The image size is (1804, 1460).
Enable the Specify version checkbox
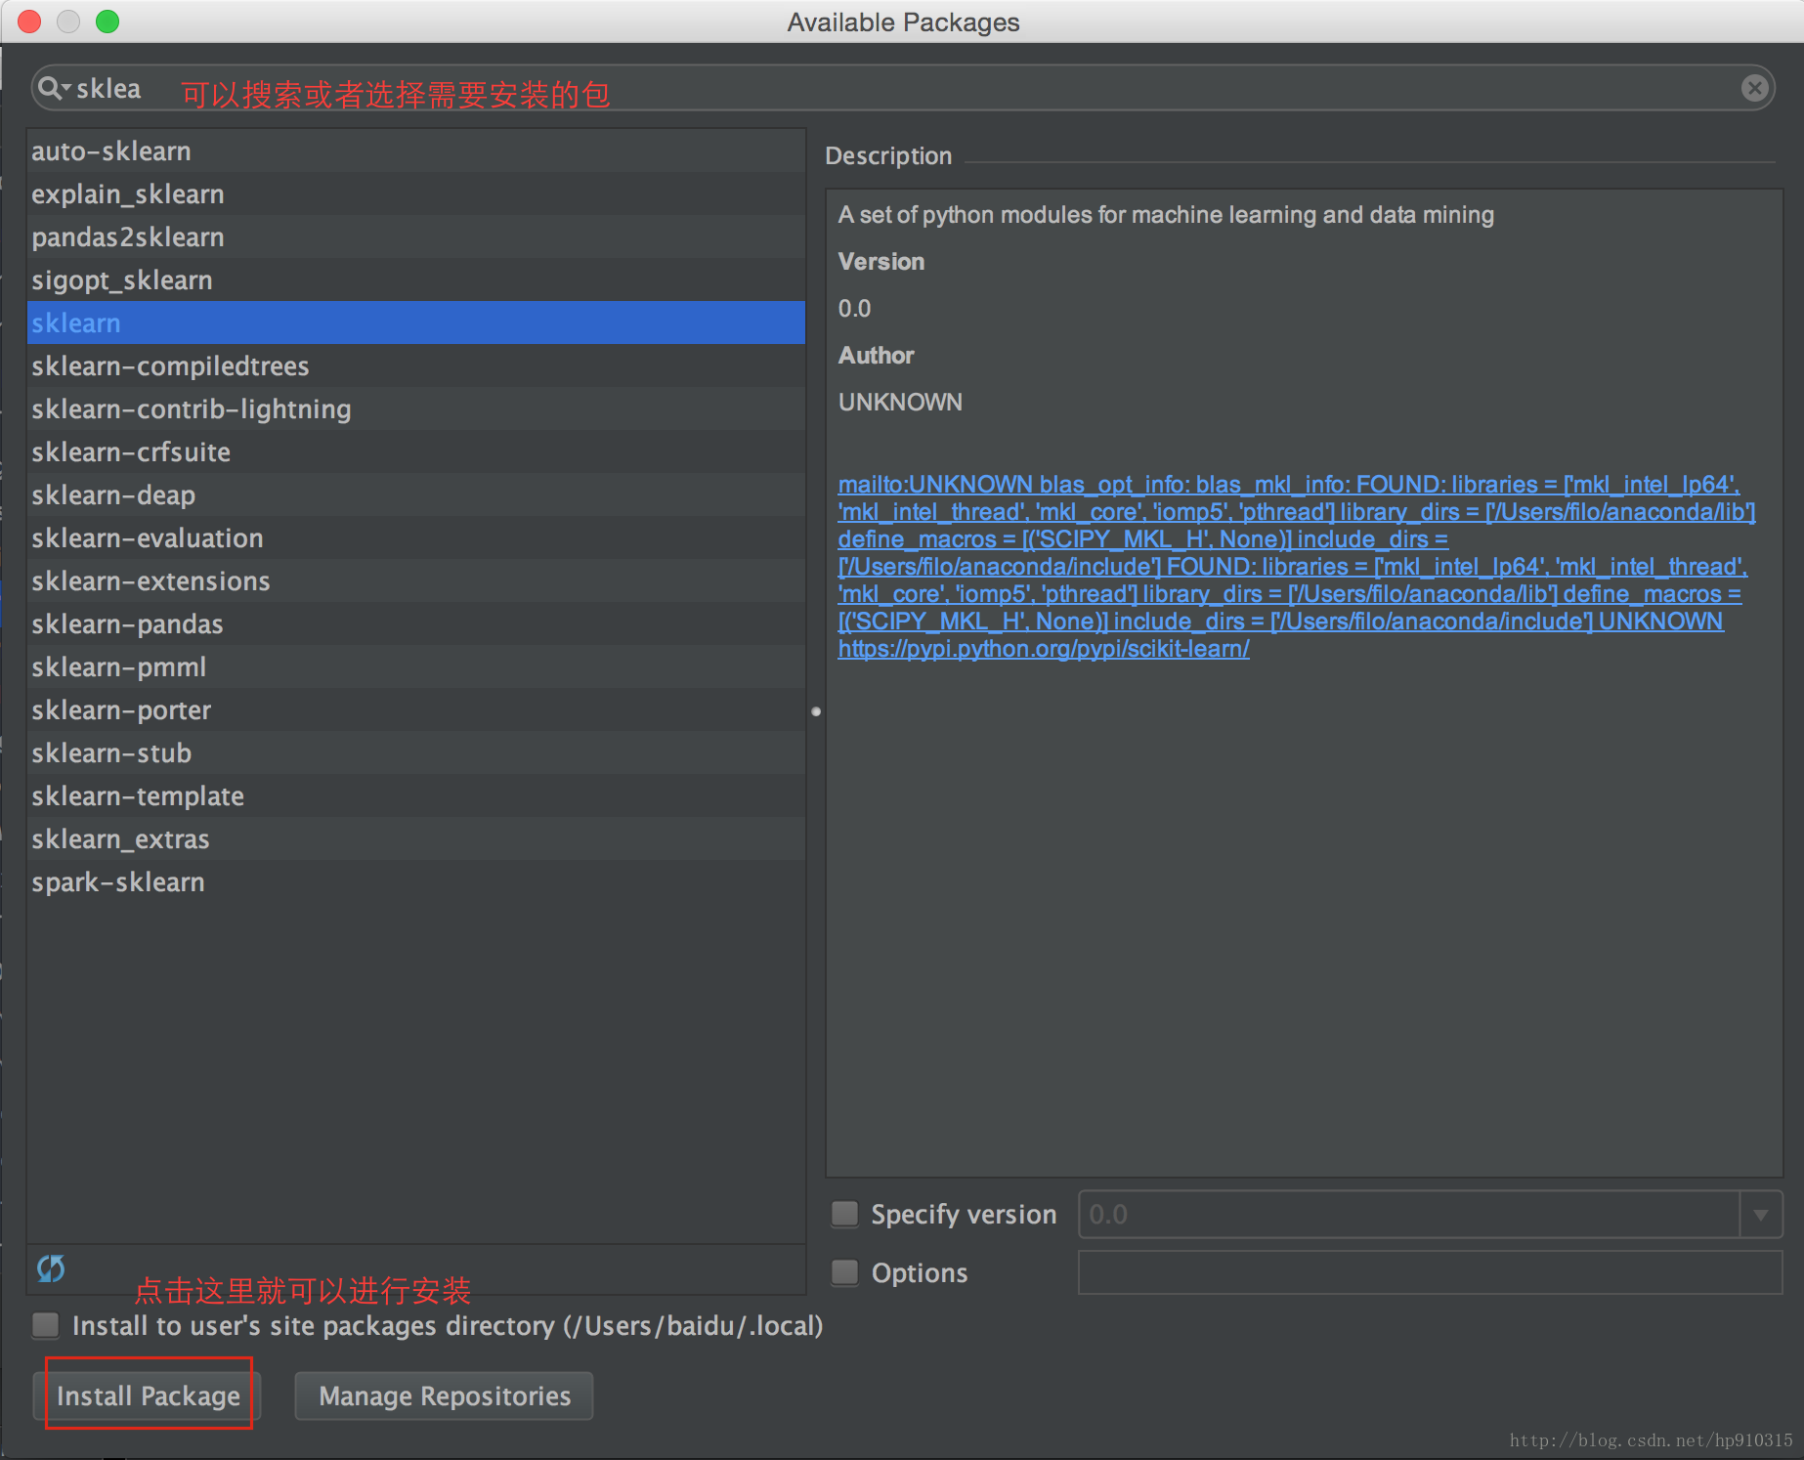(x=844, y=1214)
